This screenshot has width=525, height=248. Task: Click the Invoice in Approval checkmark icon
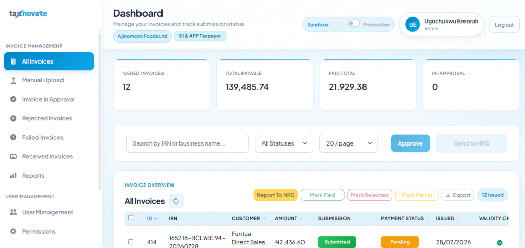[x=13, y=99]
